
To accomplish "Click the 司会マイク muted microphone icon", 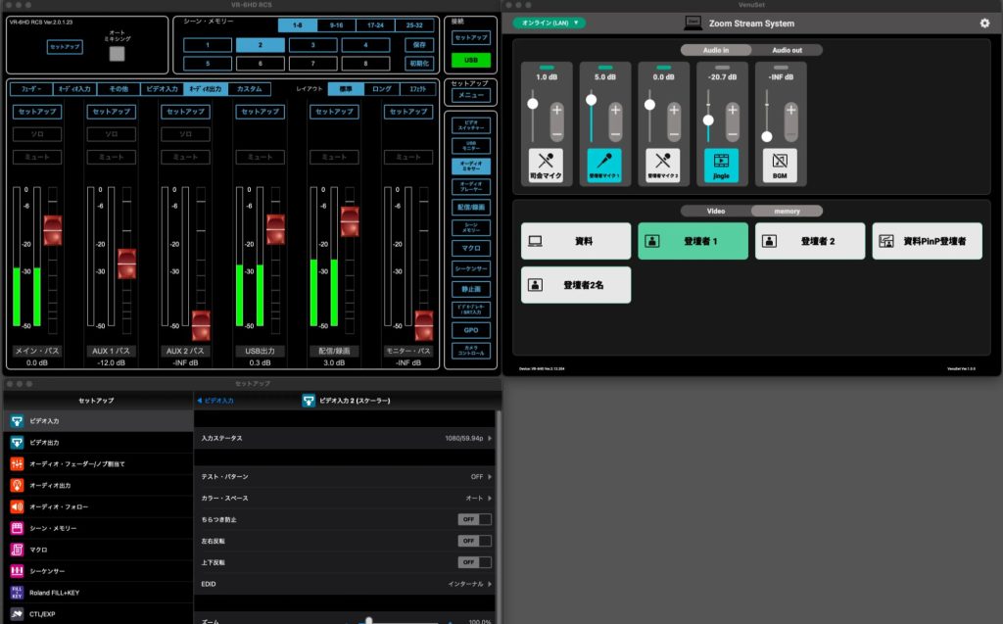I will click(546, 163).
